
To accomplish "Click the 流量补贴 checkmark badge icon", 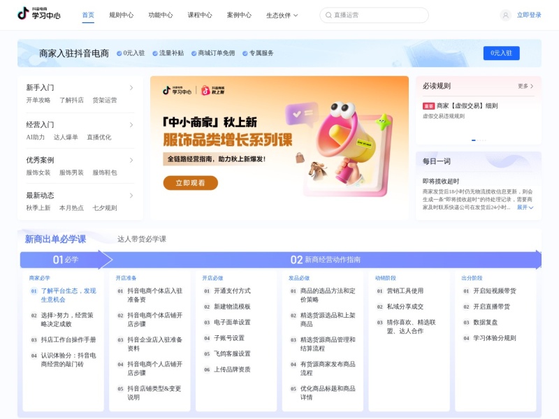I will 155,54.
